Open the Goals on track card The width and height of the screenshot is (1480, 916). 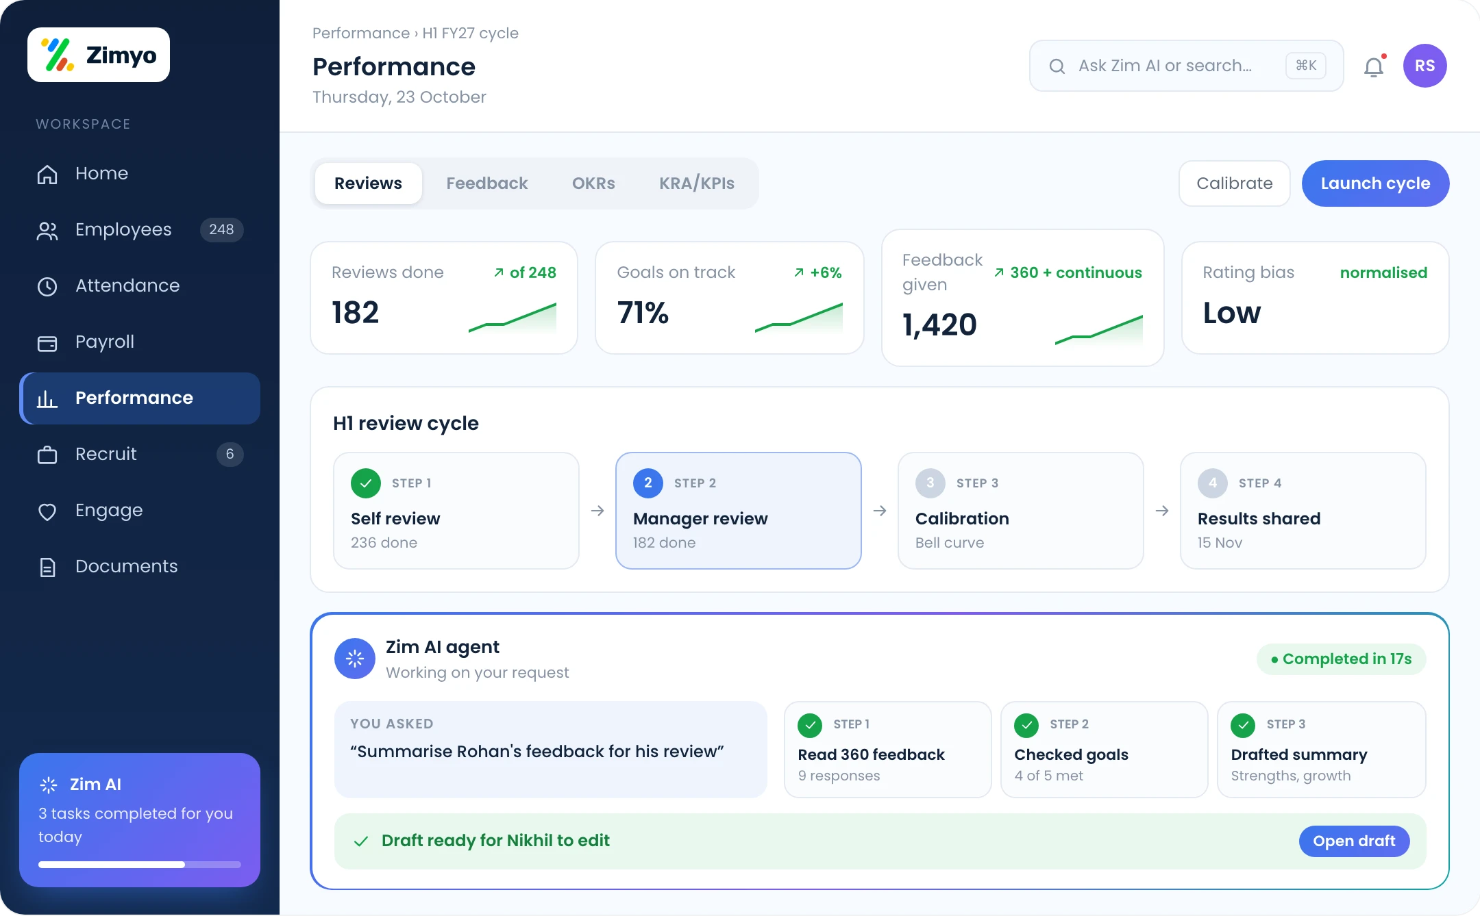tap(730, 298)
